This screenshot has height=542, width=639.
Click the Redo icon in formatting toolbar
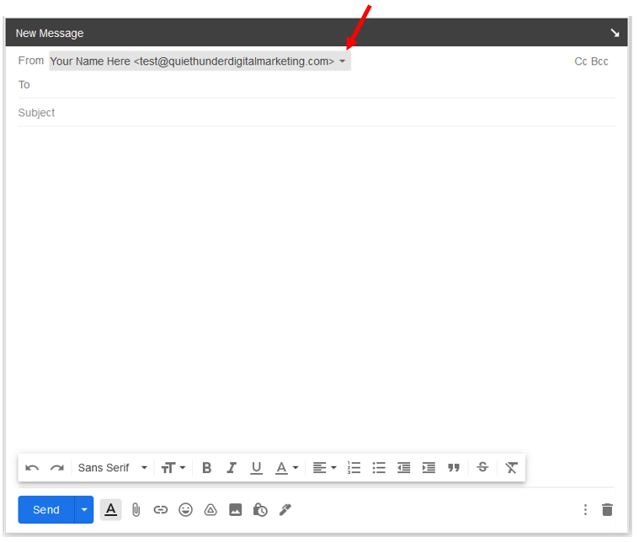click(x=57, y=468)
